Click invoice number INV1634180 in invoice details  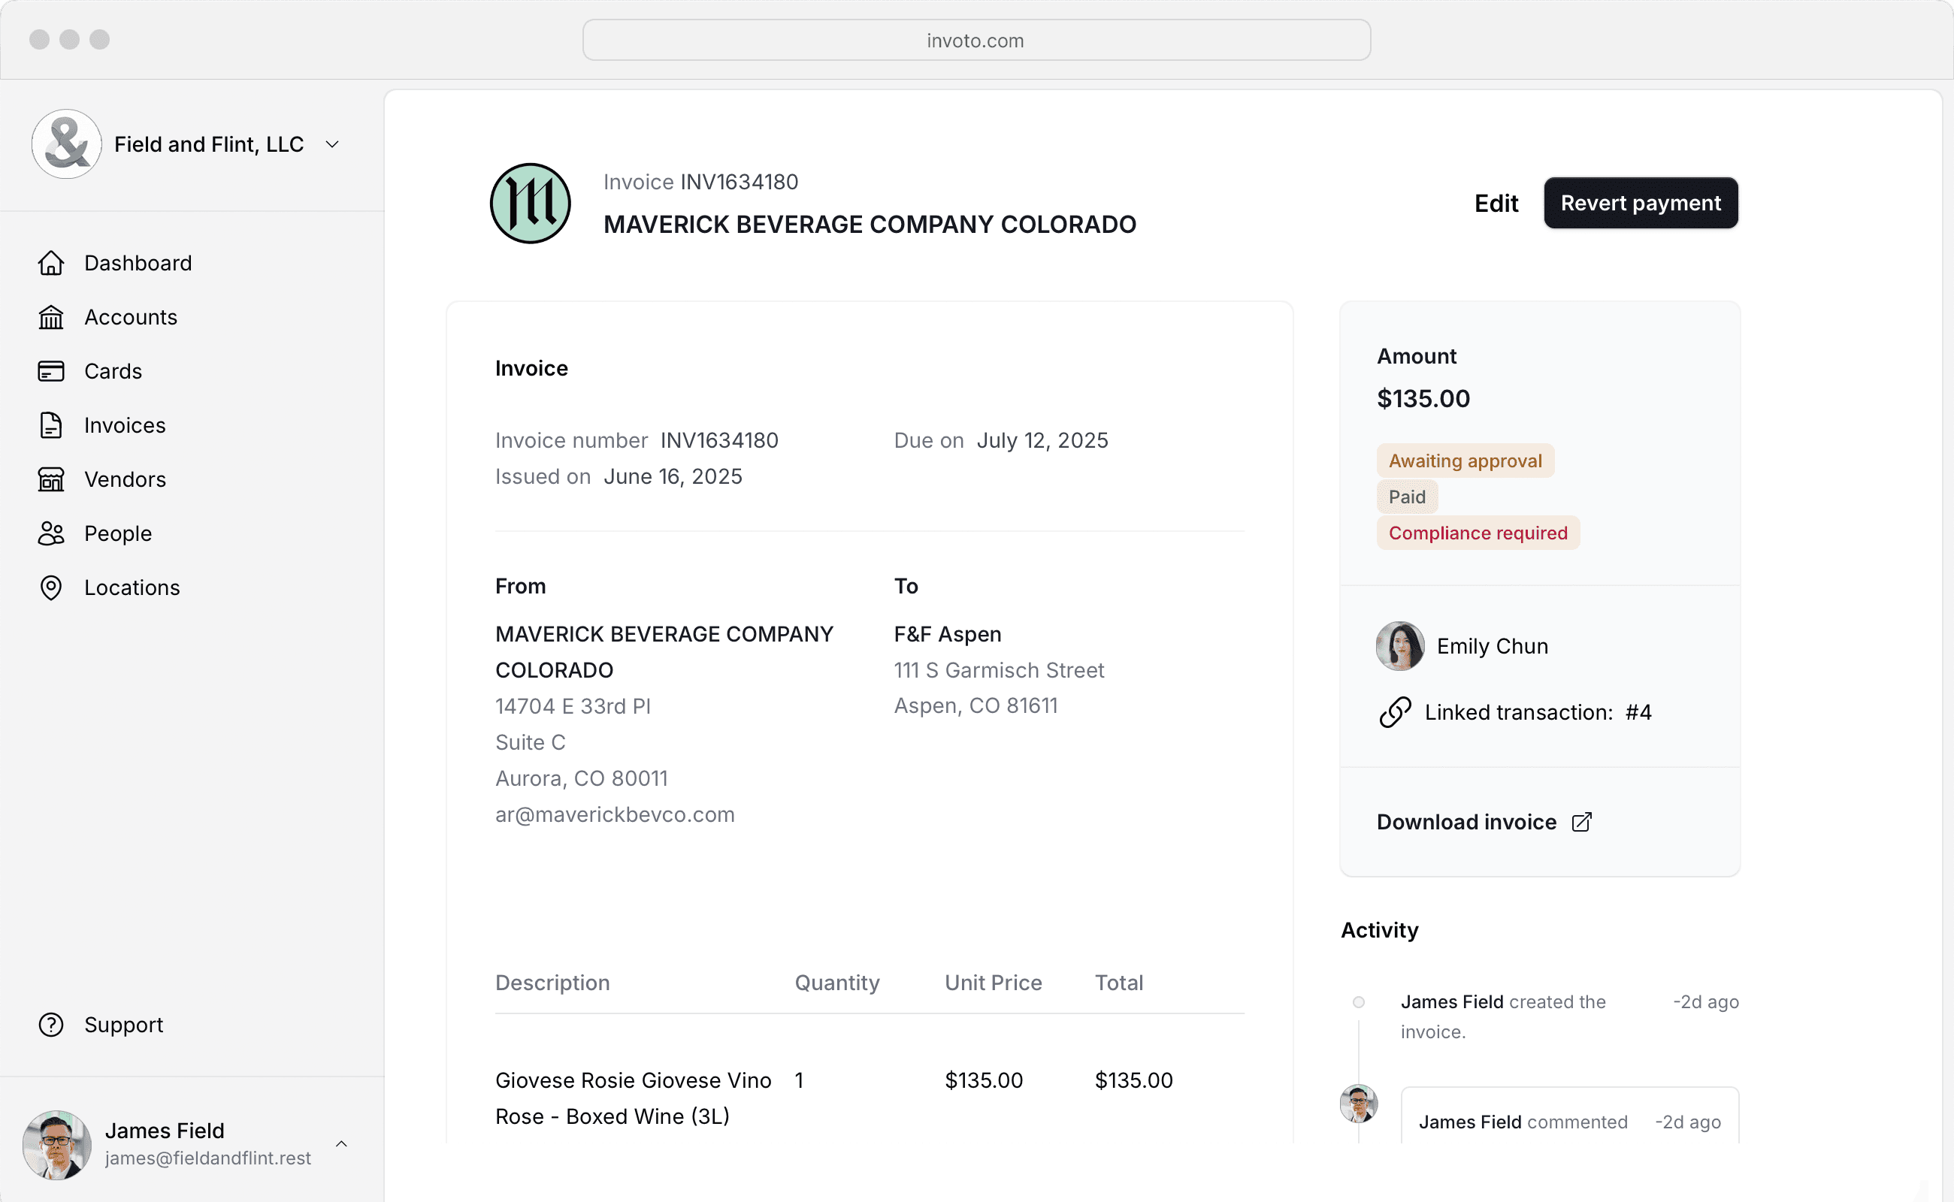click(719, 440)
